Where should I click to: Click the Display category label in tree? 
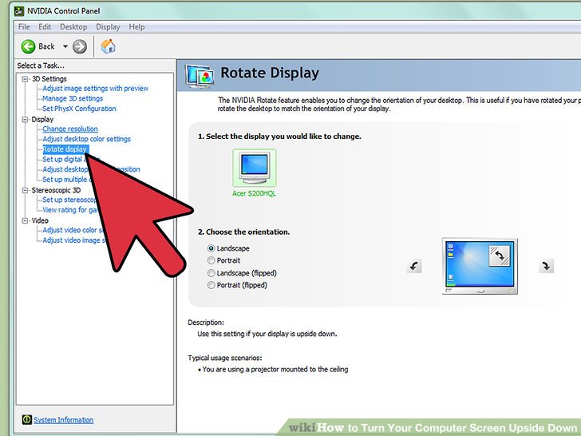[x=42, y=120]
